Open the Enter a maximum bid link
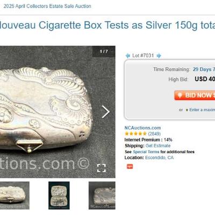The width and height of the screenshot is (215, 215). [202, 110]
